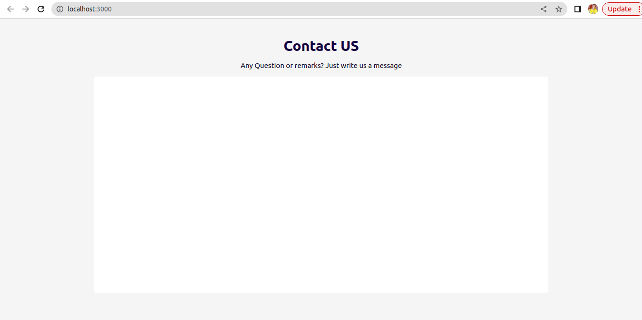Select the word Contact in heading

[x=310, y=46]
